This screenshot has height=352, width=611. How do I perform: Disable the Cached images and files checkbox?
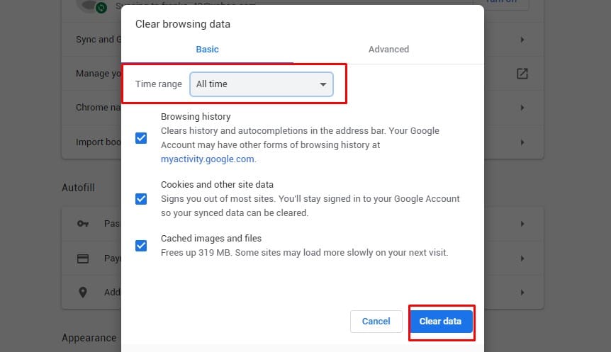pos(141,246)
